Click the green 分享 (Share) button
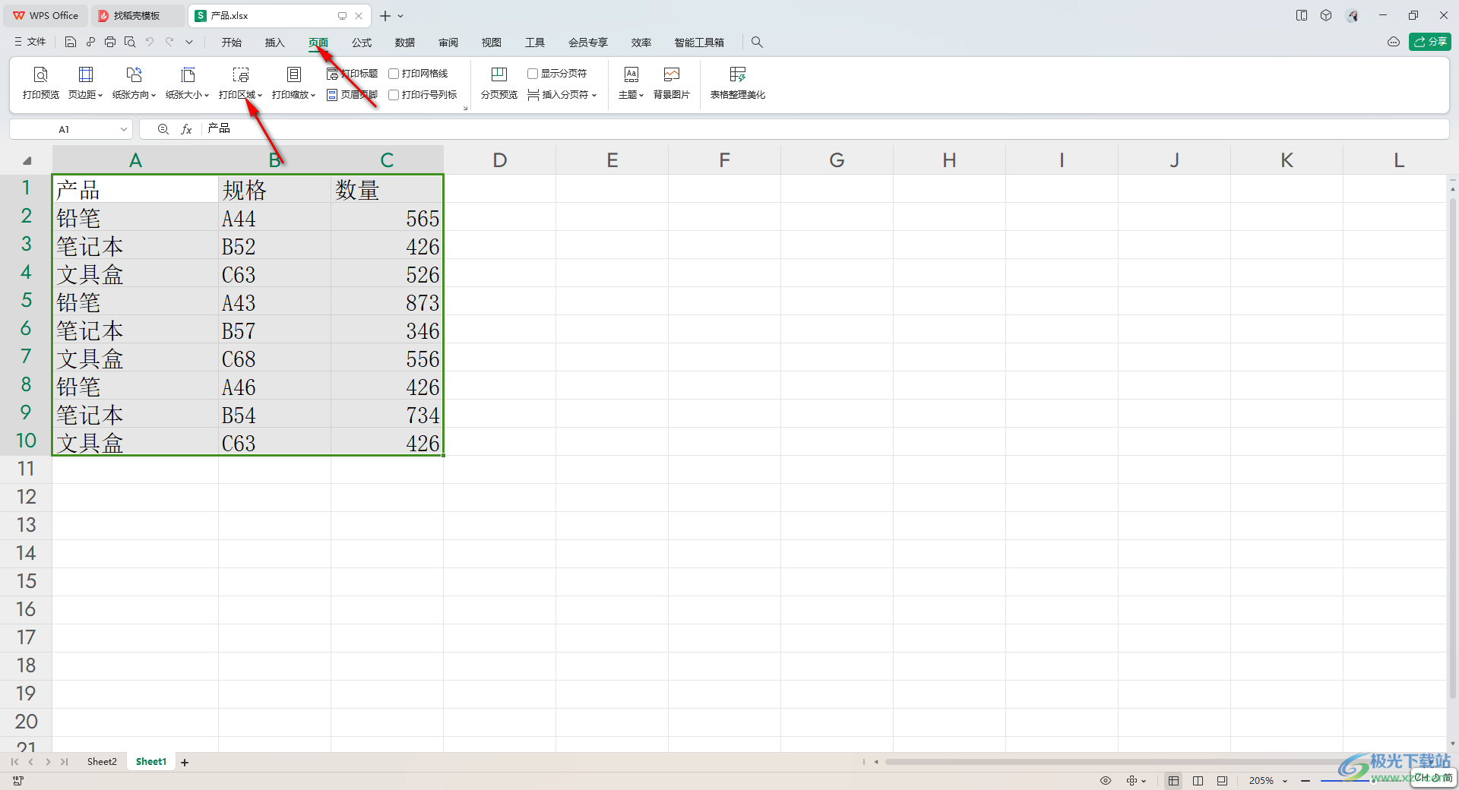 click(1430, 42)
